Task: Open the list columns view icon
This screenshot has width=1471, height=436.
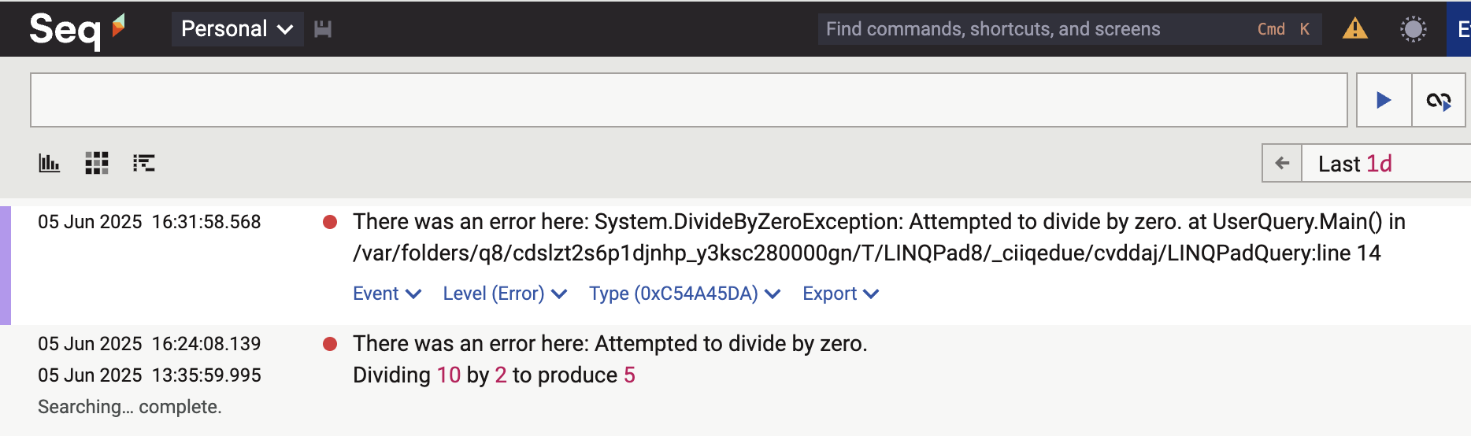Action: 143,163
